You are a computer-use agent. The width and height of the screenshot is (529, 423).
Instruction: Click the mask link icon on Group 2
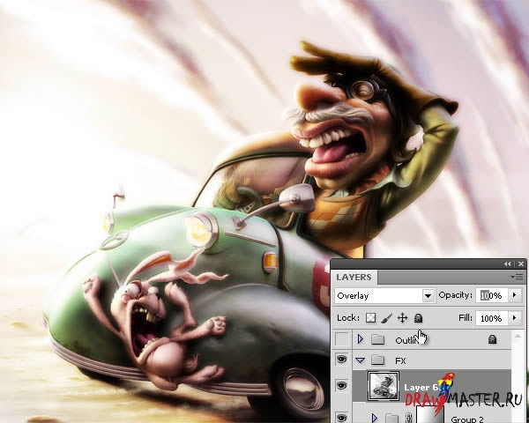coord(409,419)
